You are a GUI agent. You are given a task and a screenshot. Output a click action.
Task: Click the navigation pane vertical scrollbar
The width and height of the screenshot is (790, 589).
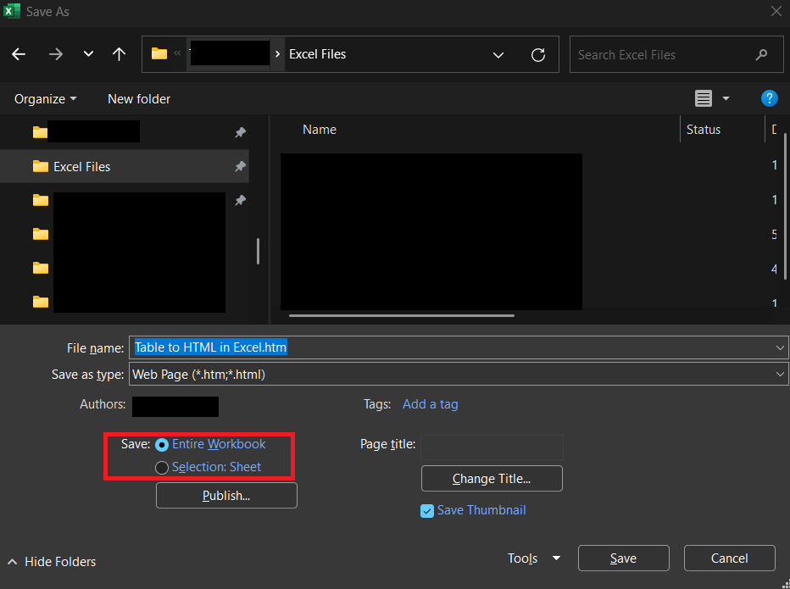[x=258, y=251]
